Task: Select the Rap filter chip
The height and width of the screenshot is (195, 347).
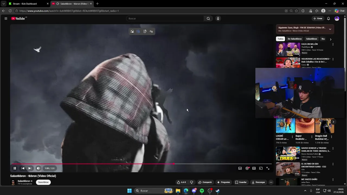Action: [323, 39]
